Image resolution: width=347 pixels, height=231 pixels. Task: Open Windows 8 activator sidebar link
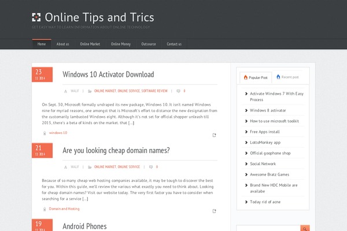pyautogui.click(x=268, y=110)
